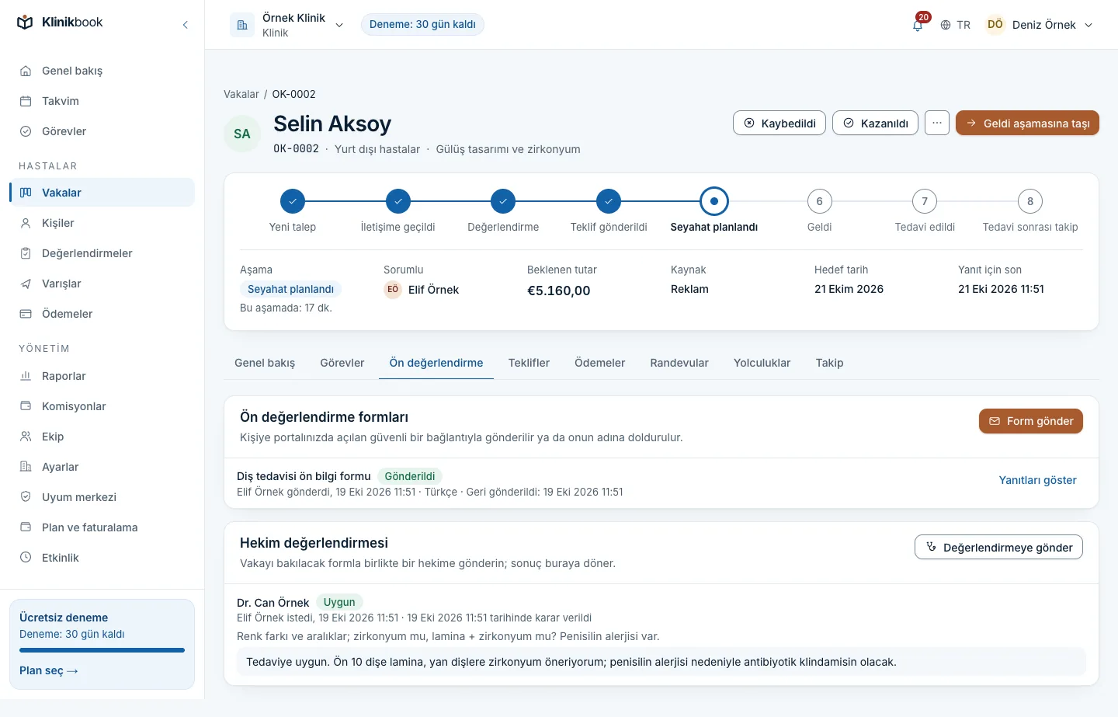Click the Uyum merkezi shield icon
Viewport: 1118px width, 717px height.
[26, 497]
